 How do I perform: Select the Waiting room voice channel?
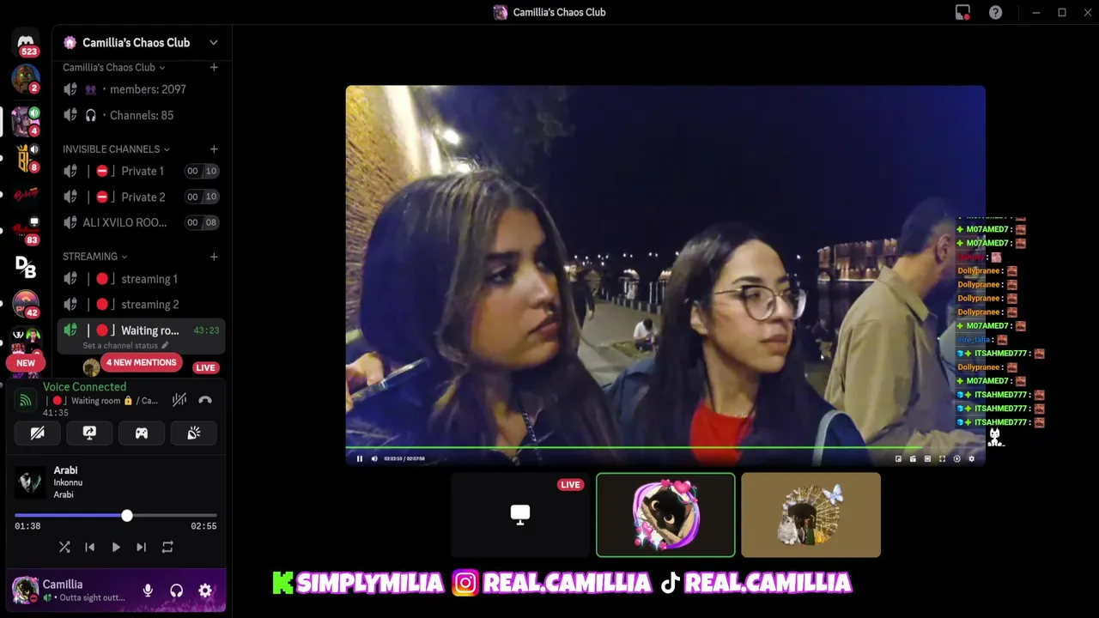tap(141, 335)
